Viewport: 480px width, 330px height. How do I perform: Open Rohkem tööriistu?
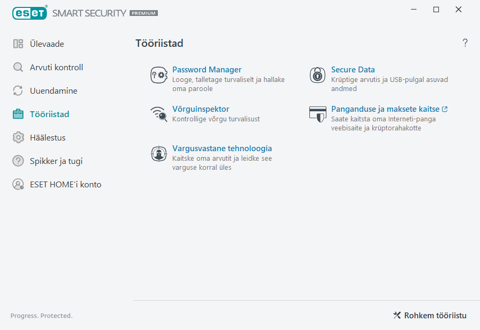[430, 315]
